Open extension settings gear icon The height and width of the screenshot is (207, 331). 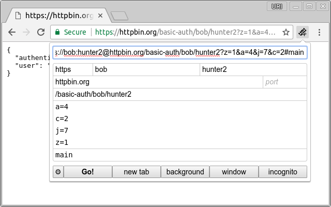58,172
